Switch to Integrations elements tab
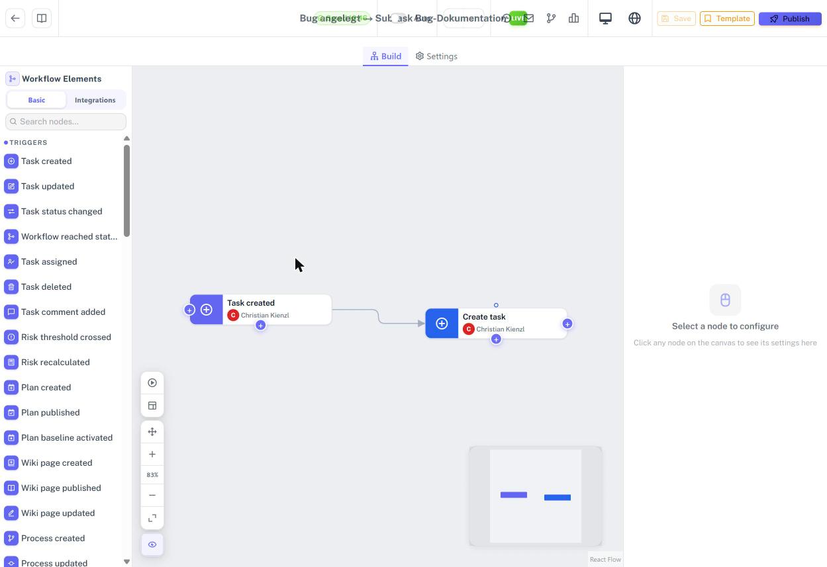The image size is (827, 567). pyautogui.click(x=95, y=100)
